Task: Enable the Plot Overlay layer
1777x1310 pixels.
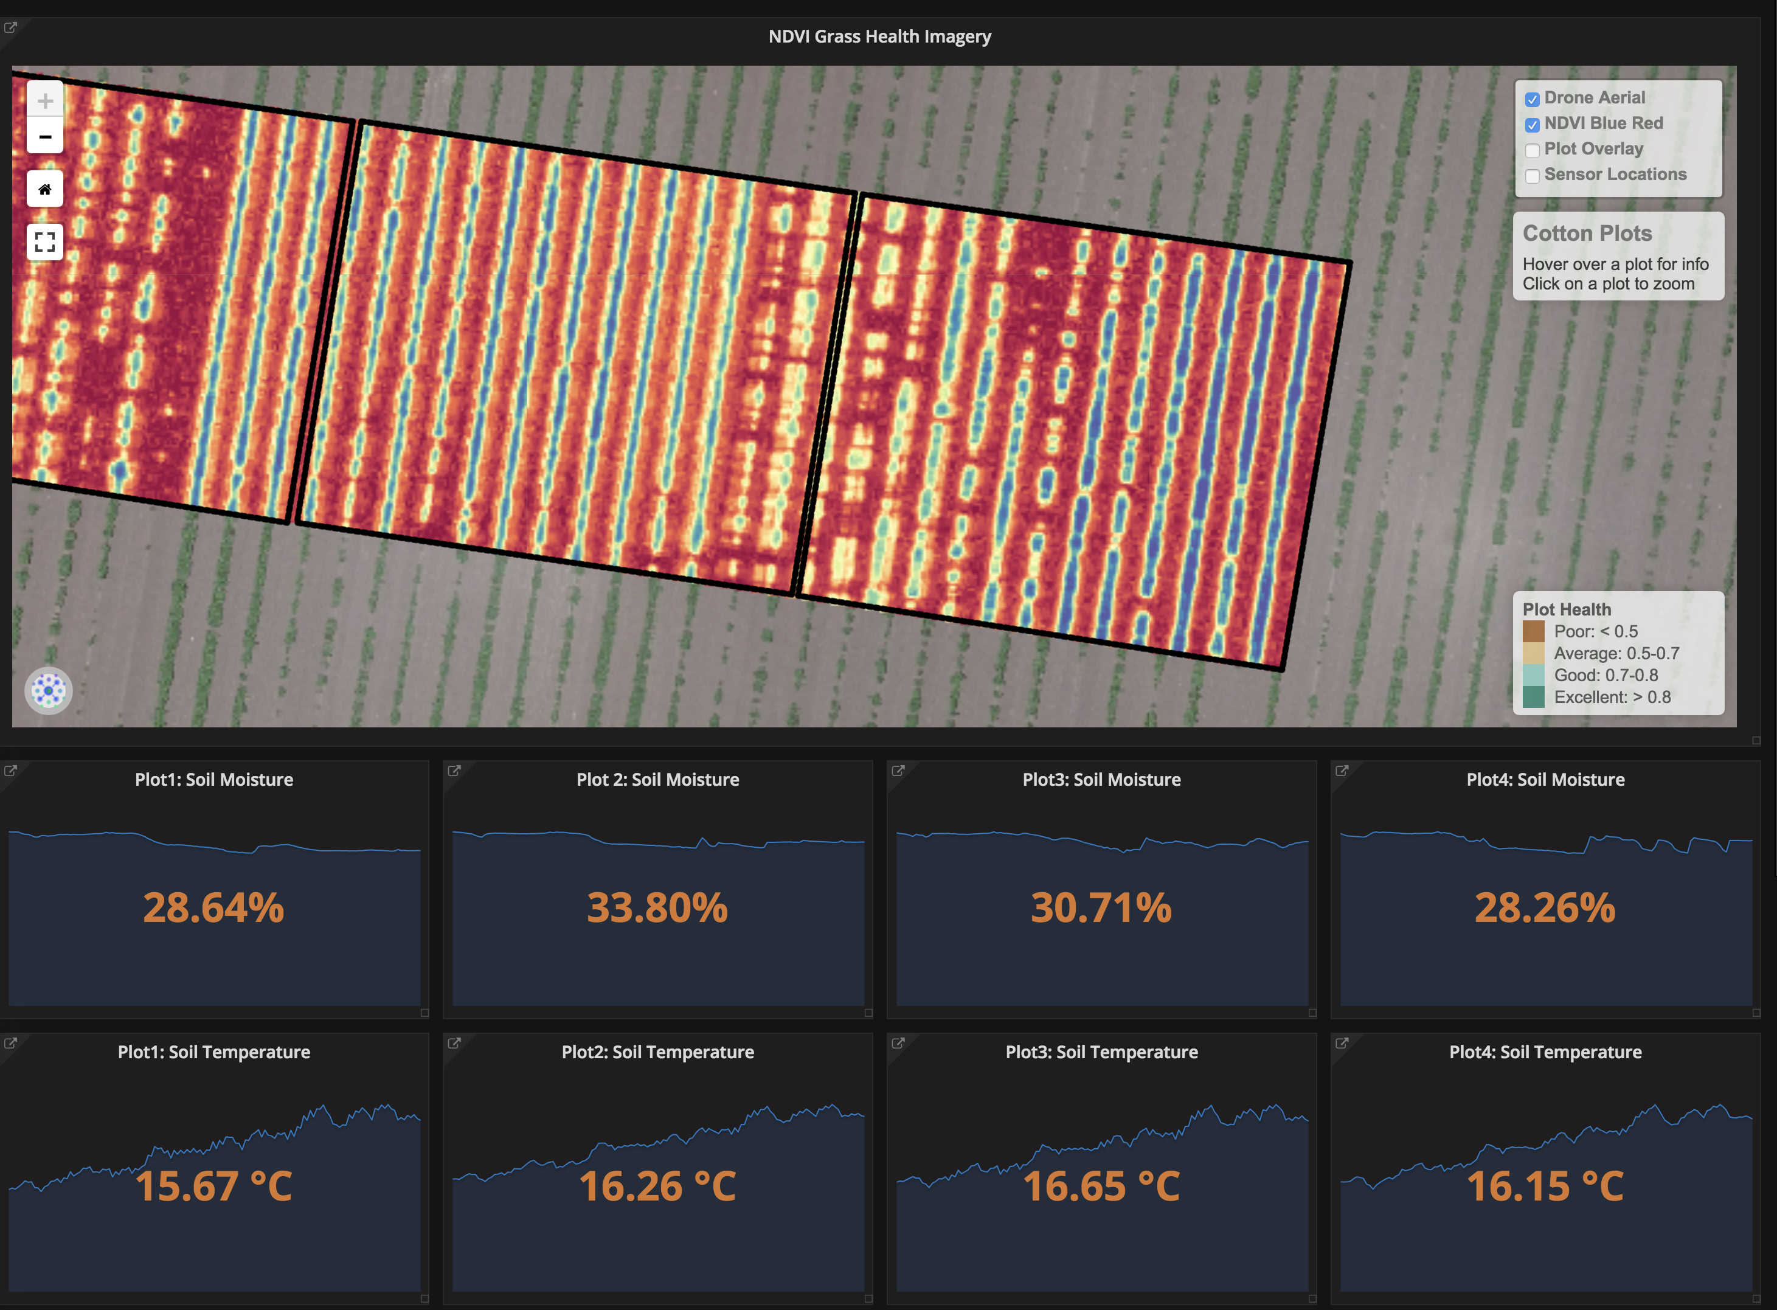Action: click(x=1532, y=150)
